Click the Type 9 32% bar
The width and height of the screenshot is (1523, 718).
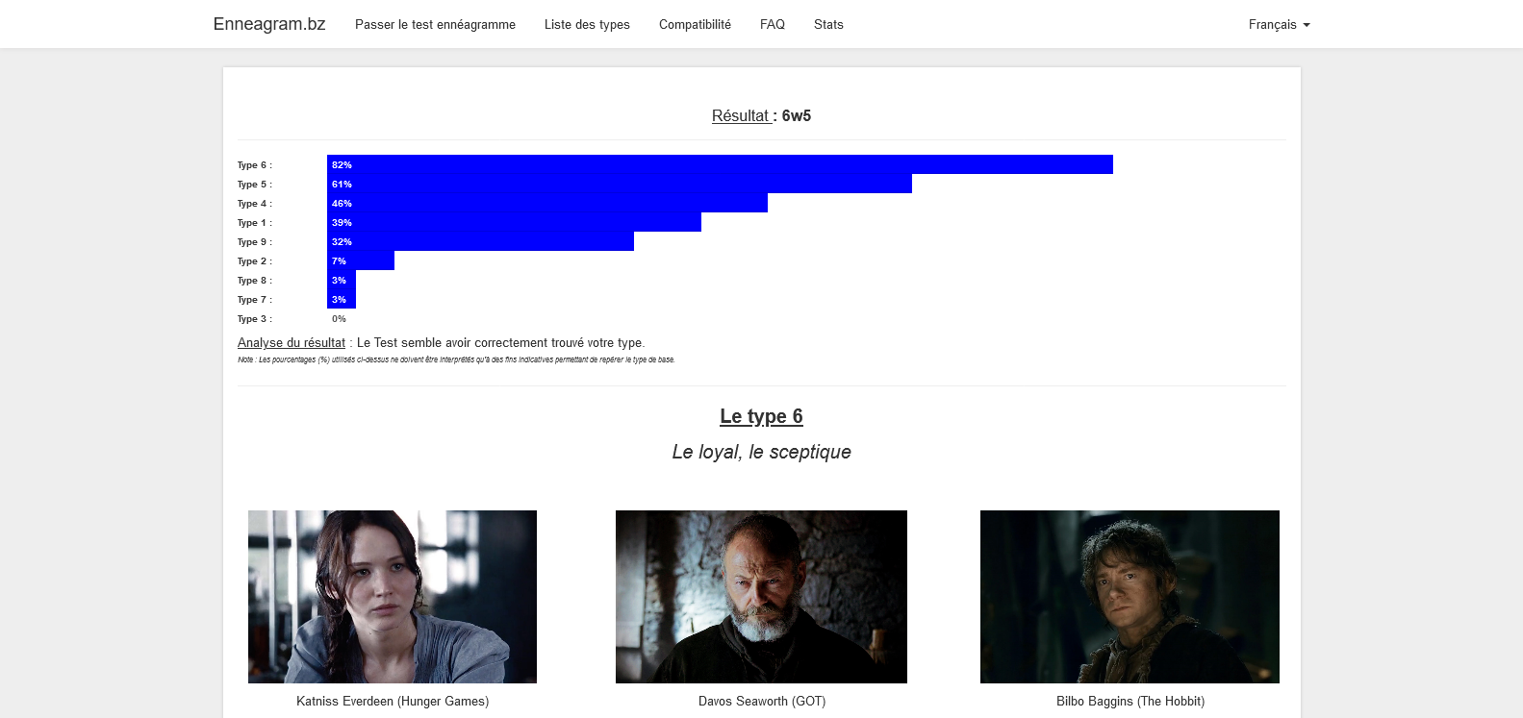coord(480,241)
